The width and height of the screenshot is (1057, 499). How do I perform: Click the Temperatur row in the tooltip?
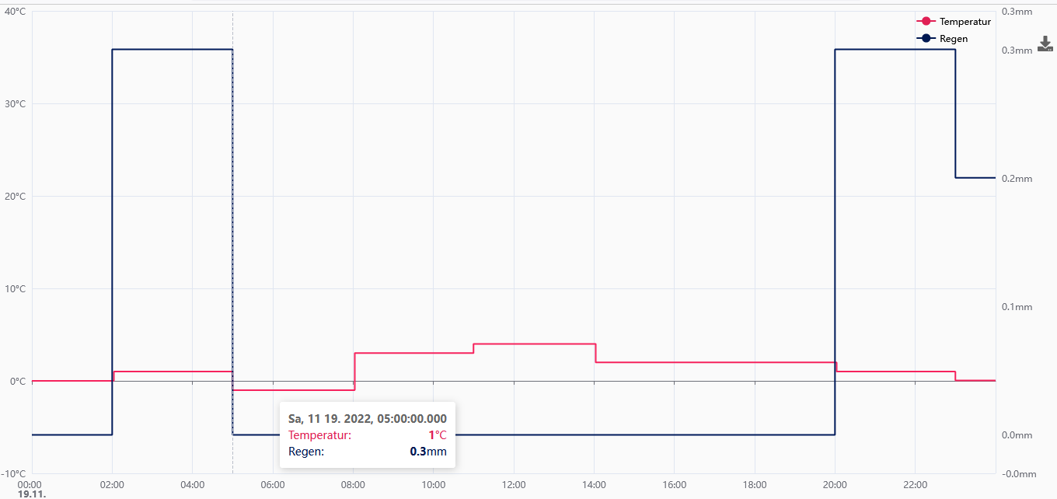tap(367, 435)
